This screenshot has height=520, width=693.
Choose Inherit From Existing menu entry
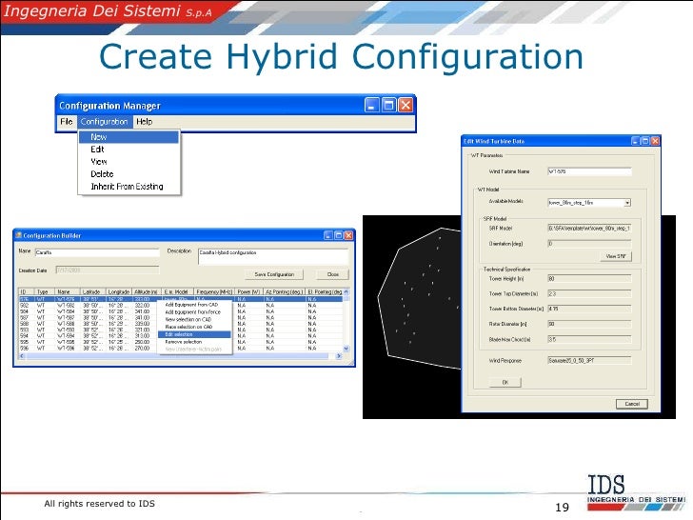pos(129,187)
